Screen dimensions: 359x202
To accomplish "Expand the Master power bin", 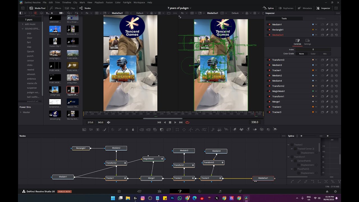I will click(x=20, y=112).
